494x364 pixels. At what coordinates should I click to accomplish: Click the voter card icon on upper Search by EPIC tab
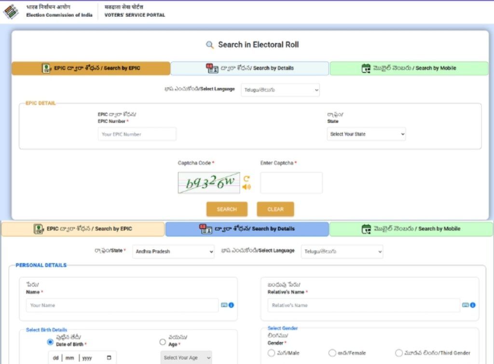[x=46, y=68]
